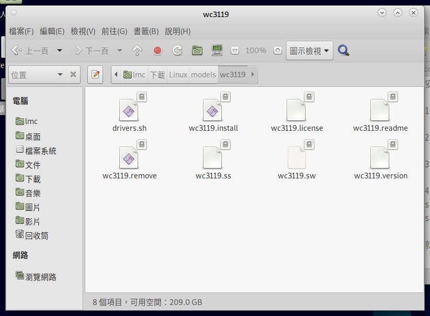Open the computer toolbar icon

(217, 50)
